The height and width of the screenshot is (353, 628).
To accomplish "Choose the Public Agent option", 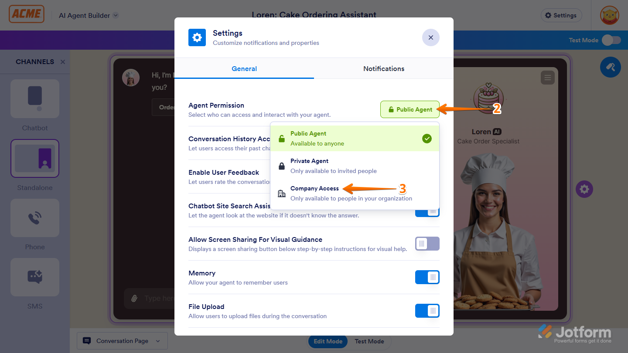I will click(x=355, y=139).
